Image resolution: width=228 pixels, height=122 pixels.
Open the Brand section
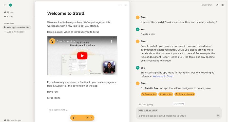click(9, 17)
